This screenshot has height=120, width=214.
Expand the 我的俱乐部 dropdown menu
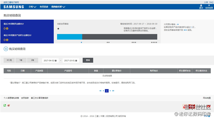coord(58,7)
